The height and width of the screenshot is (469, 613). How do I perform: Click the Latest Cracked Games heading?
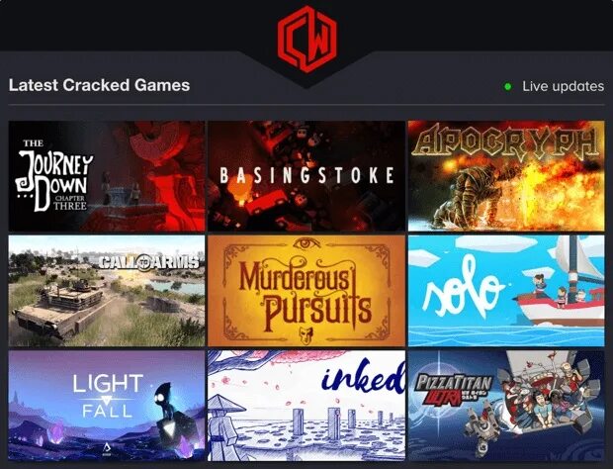point(99,85)
